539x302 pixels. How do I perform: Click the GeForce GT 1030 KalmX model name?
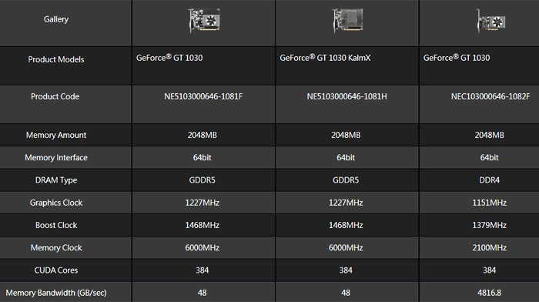point(325,58)
